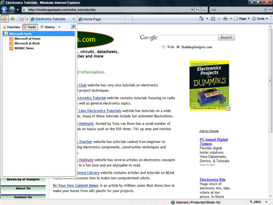Click the About Us navigation button

[23, 189]
